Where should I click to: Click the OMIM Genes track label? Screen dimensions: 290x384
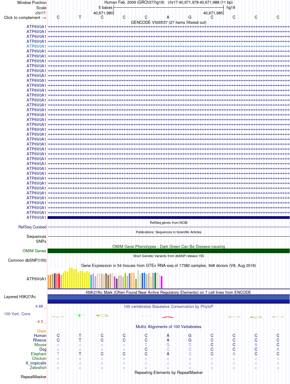pyautogui.click(x=34, y=251)
